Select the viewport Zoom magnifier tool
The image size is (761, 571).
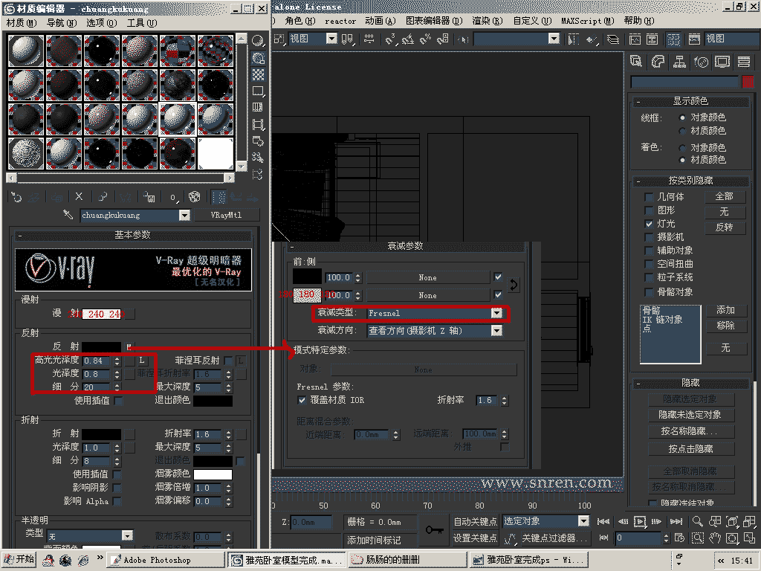click(x=697, y=521)
